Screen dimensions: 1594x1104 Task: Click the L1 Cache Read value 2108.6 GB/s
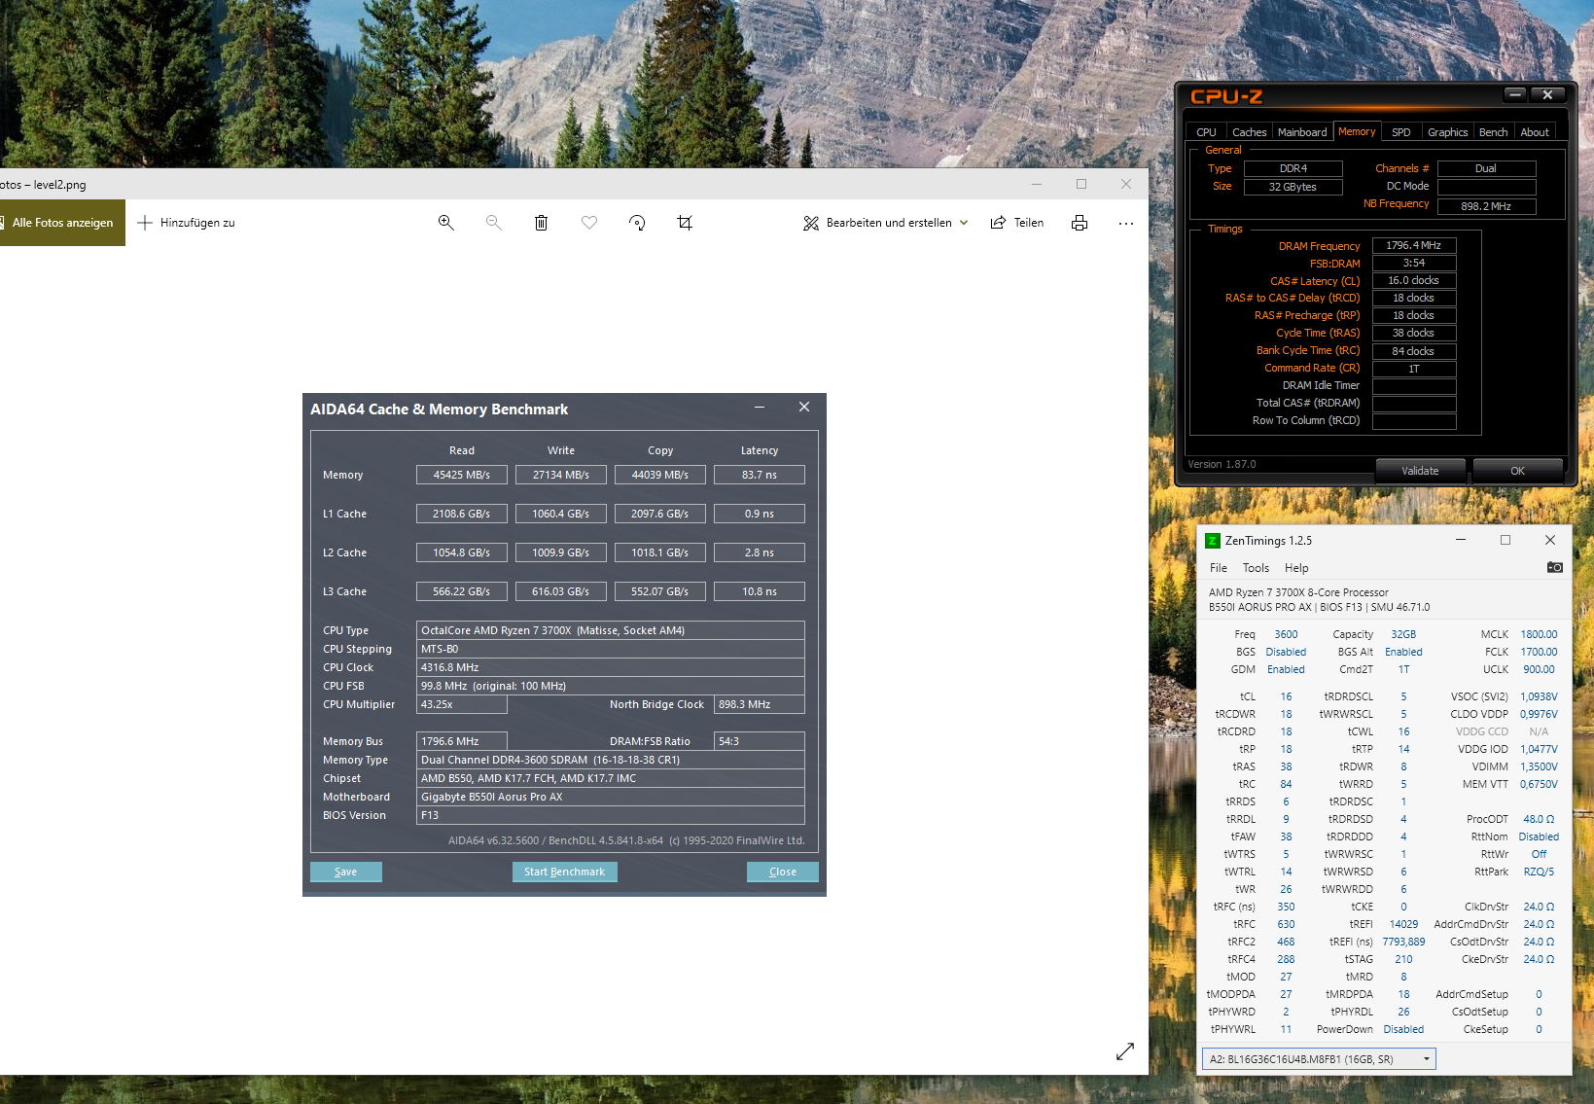tap(462, 514)
